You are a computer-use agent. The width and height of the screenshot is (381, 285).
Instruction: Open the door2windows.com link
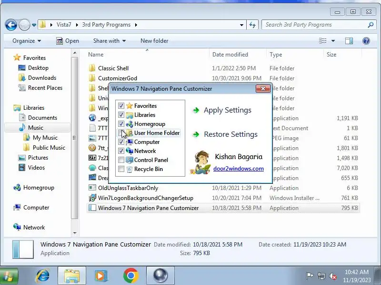pos(239,169)
